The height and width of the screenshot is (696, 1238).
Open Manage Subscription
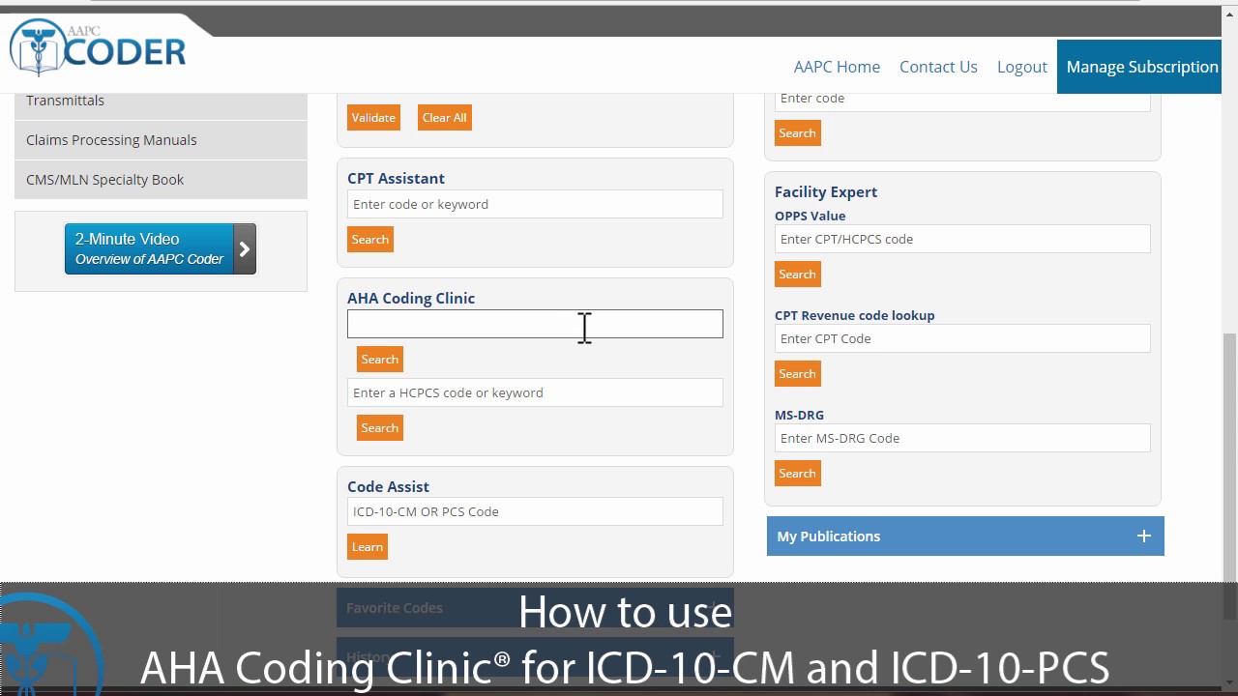(x=1141, y=67)
